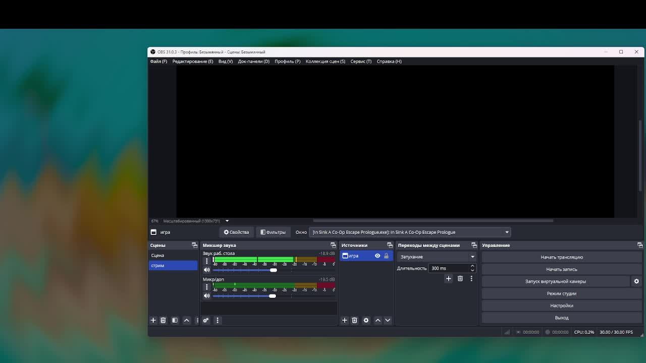
Task: Open the audio mixer toolbar options menu
Action: pyautogui.click(x=218, y=320)
